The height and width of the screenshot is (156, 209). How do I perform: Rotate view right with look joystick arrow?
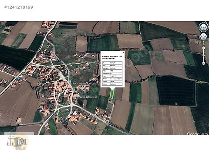[x=206, y=27]
